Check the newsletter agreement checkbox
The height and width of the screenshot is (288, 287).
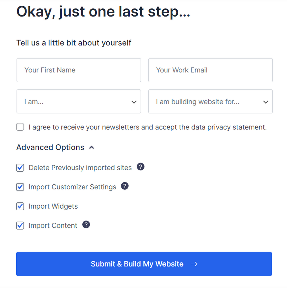[20, 127]
